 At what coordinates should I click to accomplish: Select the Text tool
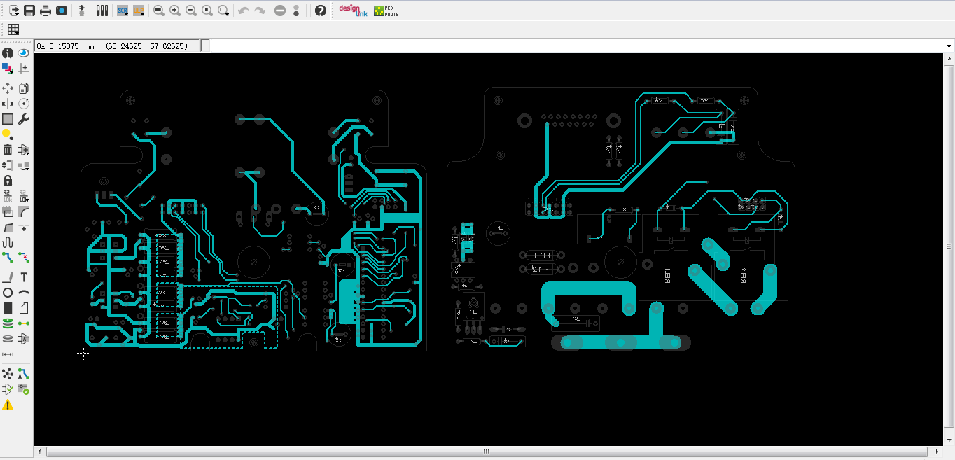[23, 277]
